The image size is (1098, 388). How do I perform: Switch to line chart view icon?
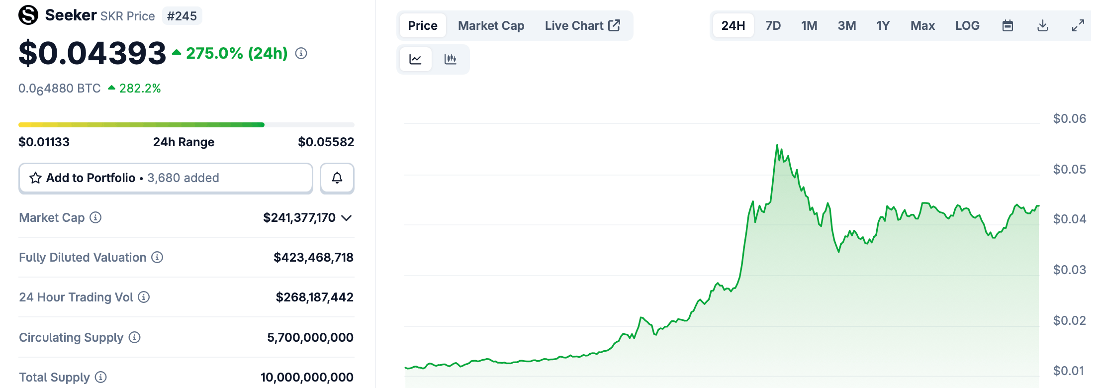coord(415,59)
